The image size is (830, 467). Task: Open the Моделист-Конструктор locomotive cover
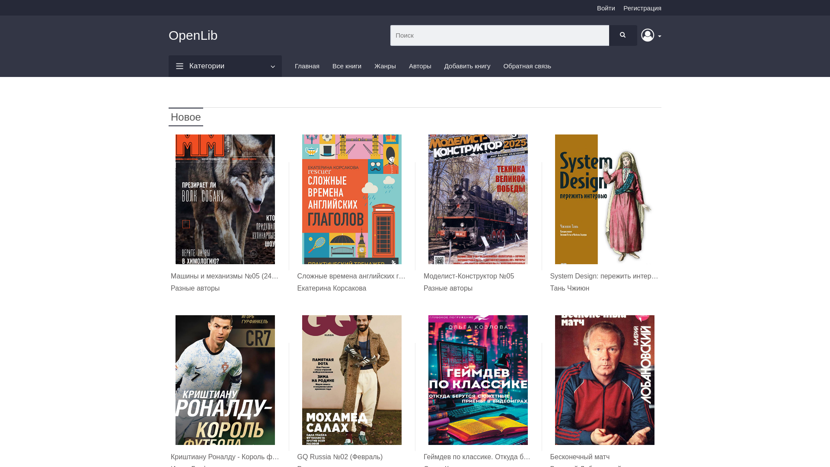click(478, 199)
